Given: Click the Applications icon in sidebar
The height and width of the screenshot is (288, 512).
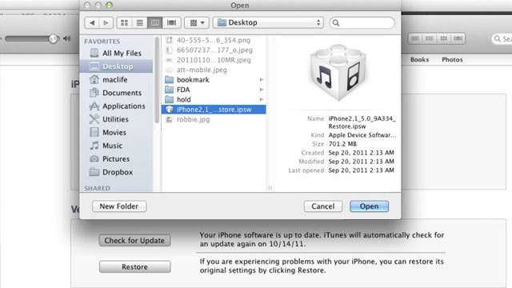Looking at the screenshot, I should [x=94, y=106].
